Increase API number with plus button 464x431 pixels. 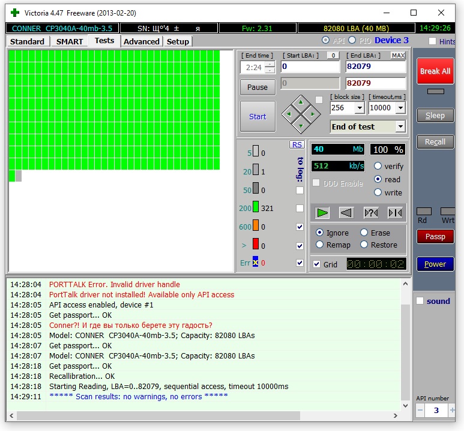(x=452, y=410)
